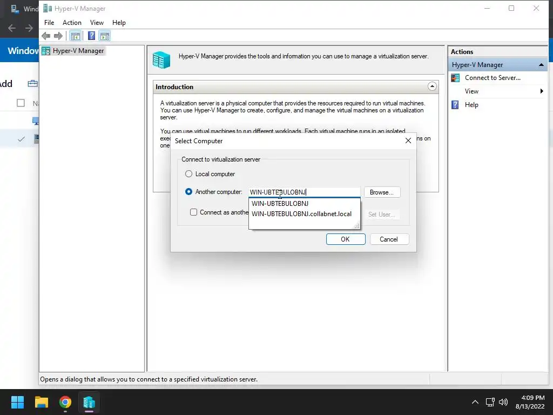This screenshot has width=553, height=415.
Task: Open the Help toolbar icon with question mark
Action: pos(91,36)
